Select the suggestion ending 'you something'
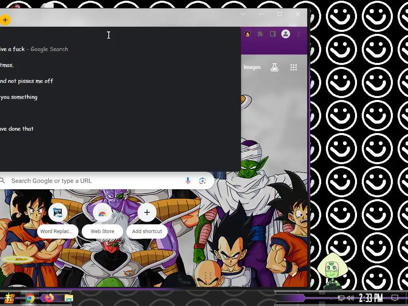Screen dimensions: 408x306 coord(120,97)
